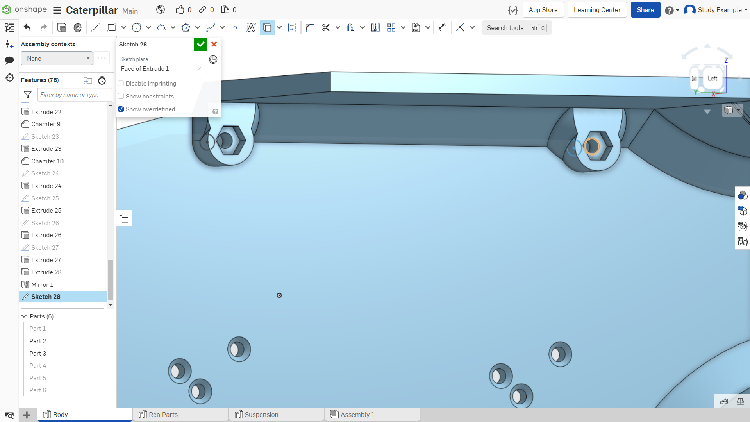Select the Trim scissors tool
Viewport: 750px width, 422px height.
pyautogui.click(x=326, y=28)
